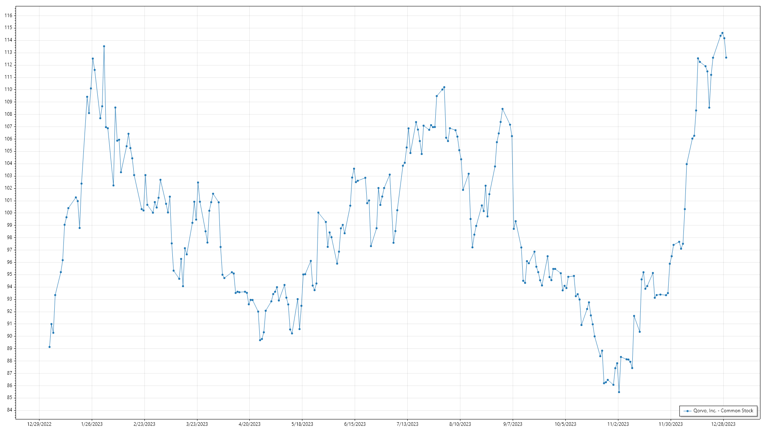Click the 84 y-axis value label

pos(10,410)
